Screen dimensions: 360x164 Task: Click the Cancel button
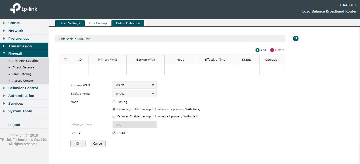(98, 143)
